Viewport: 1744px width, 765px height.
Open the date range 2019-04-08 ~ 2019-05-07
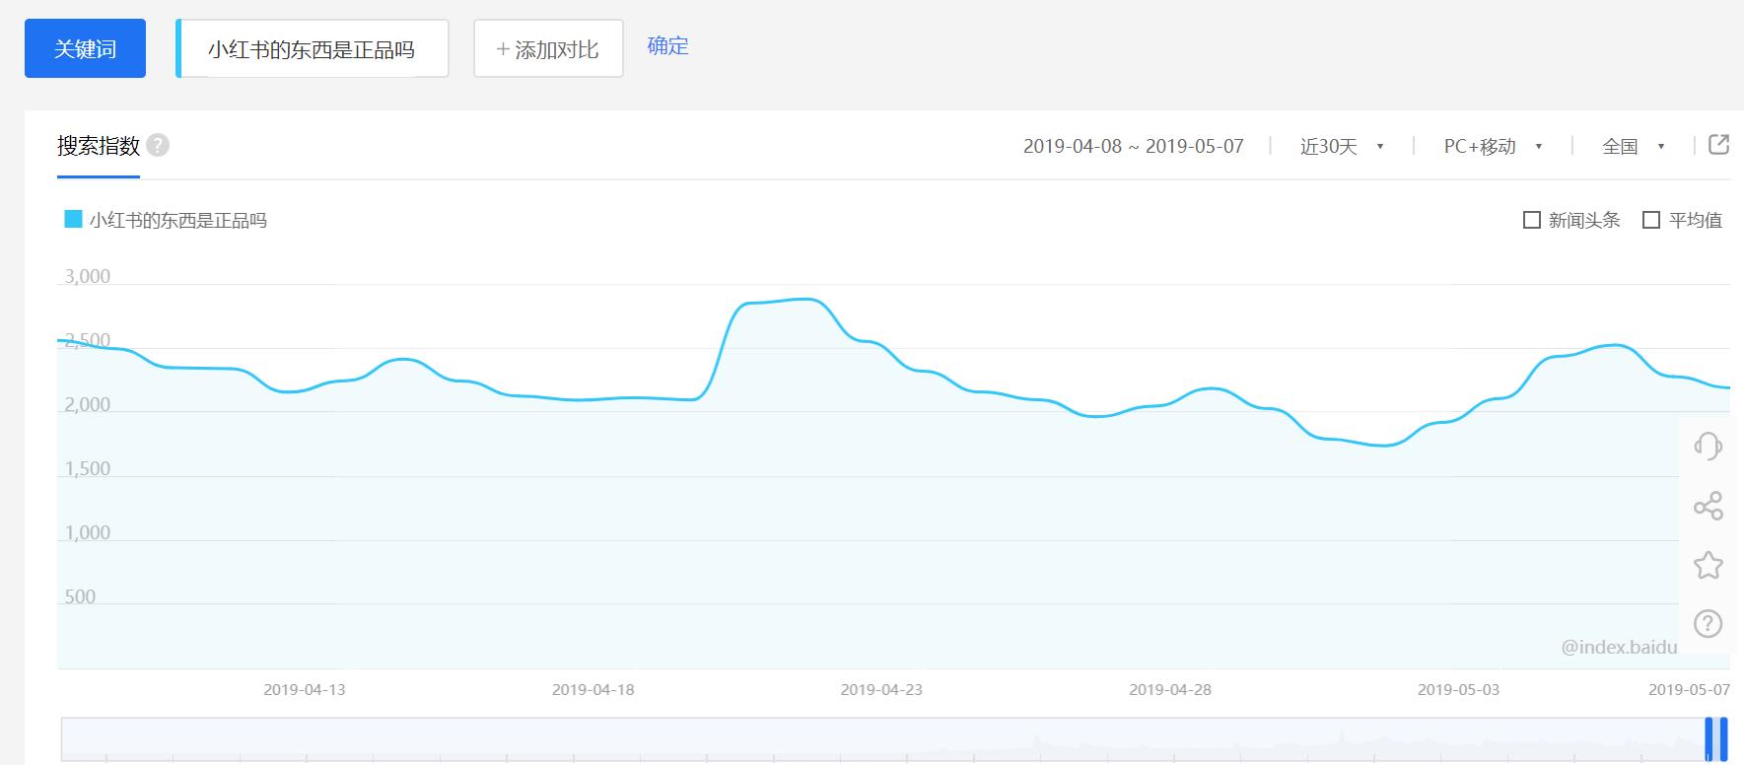pos(1133,146)
